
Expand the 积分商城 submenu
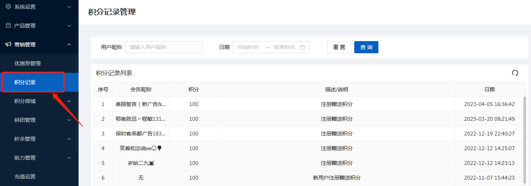[x=69, y=101]
